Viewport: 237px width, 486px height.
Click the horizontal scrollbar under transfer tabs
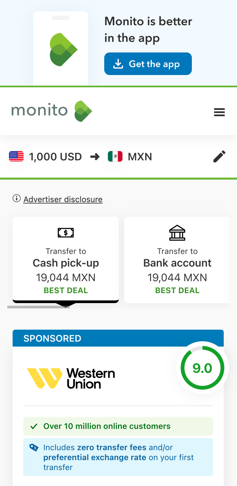pos(39,307)
